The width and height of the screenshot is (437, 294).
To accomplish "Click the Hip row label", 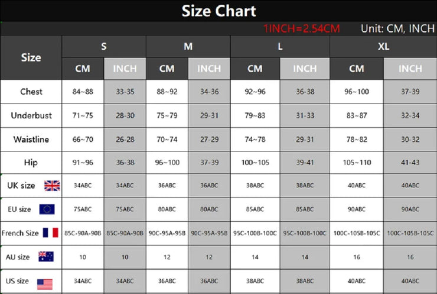I will coord(31,163).
